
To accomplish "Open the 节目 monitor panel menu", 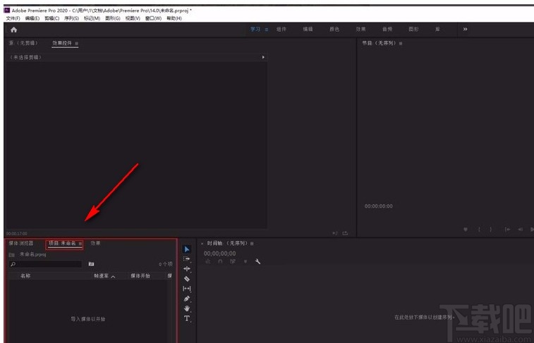I will (401, 44).
